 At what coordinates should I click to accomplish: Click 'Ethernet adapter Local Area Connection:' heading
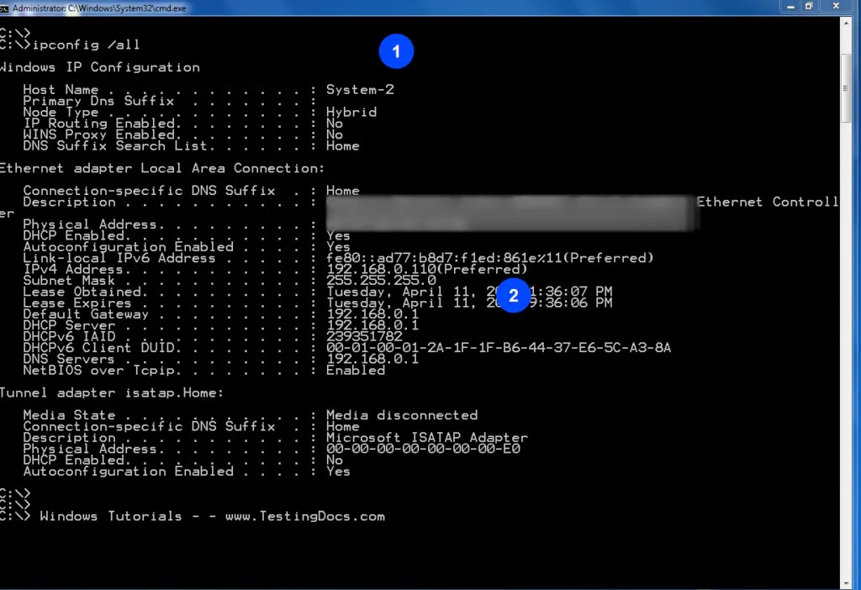point(162,168)
